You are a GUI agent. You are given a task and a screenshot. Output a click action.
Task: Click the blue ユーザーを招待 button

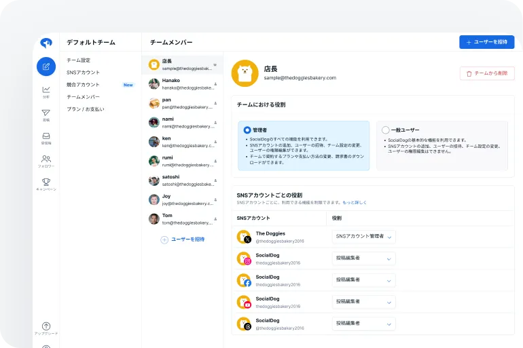pyautogui.click(x=486, y=42)
